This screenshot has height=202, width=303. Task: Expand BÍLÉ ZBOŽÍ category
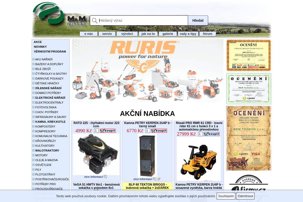[x=33, y=69]
